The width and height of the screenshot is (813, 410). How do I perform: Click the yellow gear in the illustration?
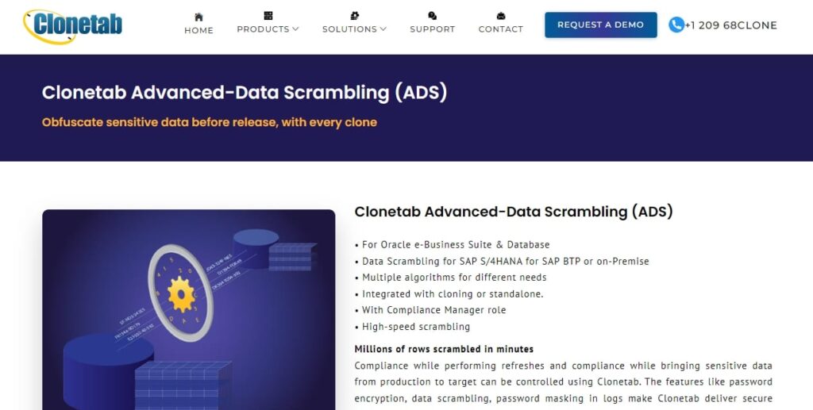(x=181, y=293)
